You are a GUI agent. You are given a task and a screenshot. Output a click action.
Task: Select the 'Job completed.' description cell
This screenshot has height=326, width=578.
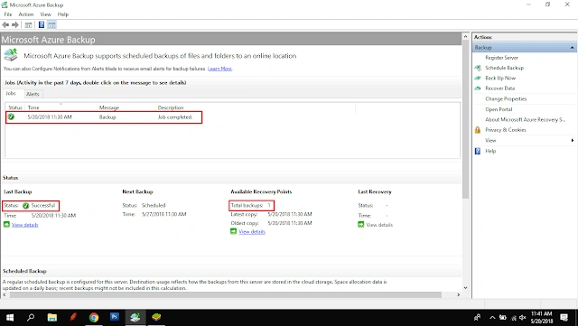tap(175, 117)
